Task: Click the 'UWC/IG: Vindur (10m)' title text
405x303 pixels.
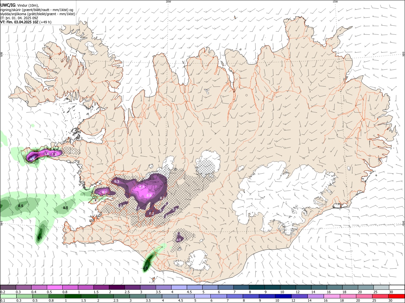Action: pyautogui.click(x=20, y=5)
